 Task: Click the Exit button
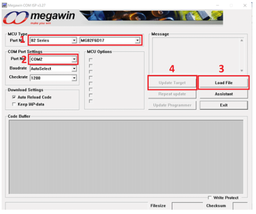pyautogui.click(x=224, y=105)
